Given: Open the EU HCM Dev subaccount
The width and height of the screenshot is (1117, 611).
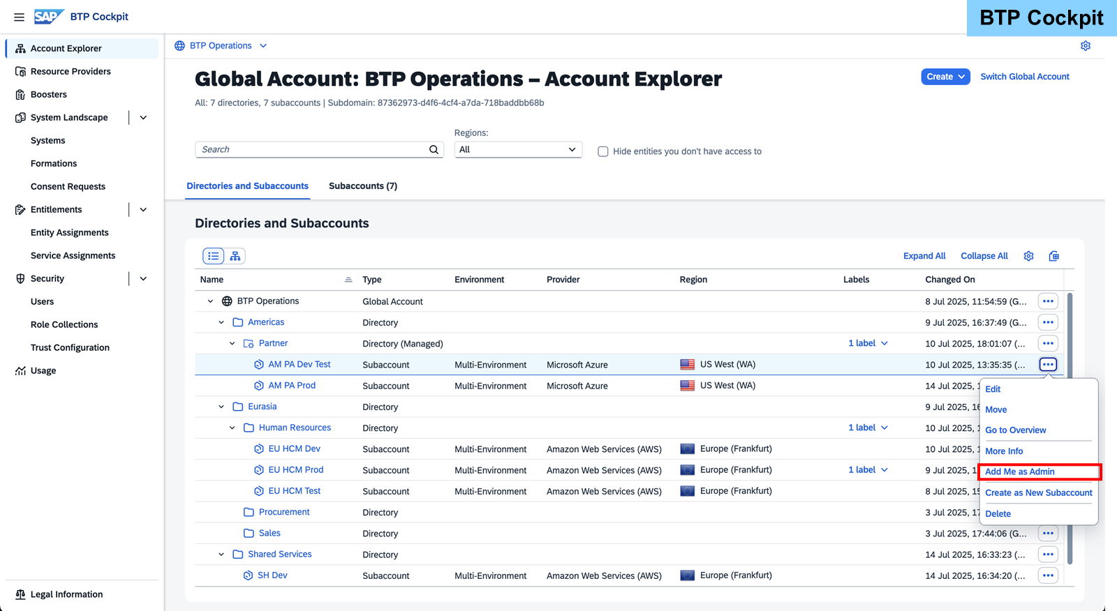Looking at the screenshot, I should 295,448.
